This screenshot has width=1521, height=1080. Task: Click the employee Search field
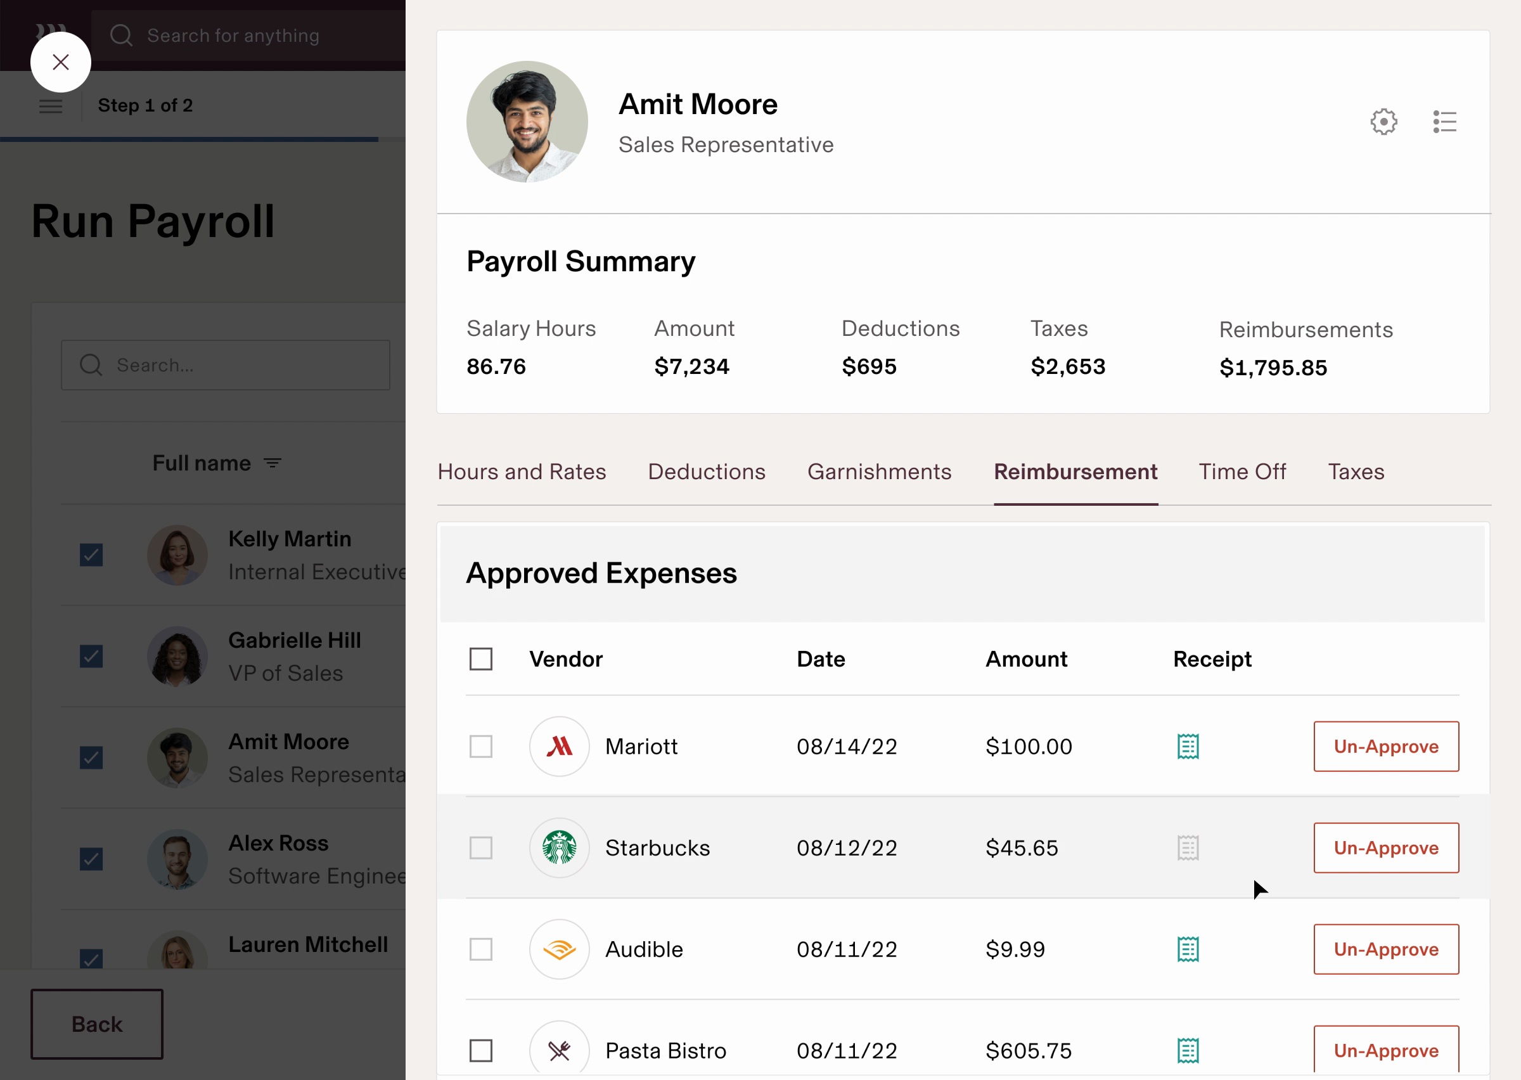(226, 365)
